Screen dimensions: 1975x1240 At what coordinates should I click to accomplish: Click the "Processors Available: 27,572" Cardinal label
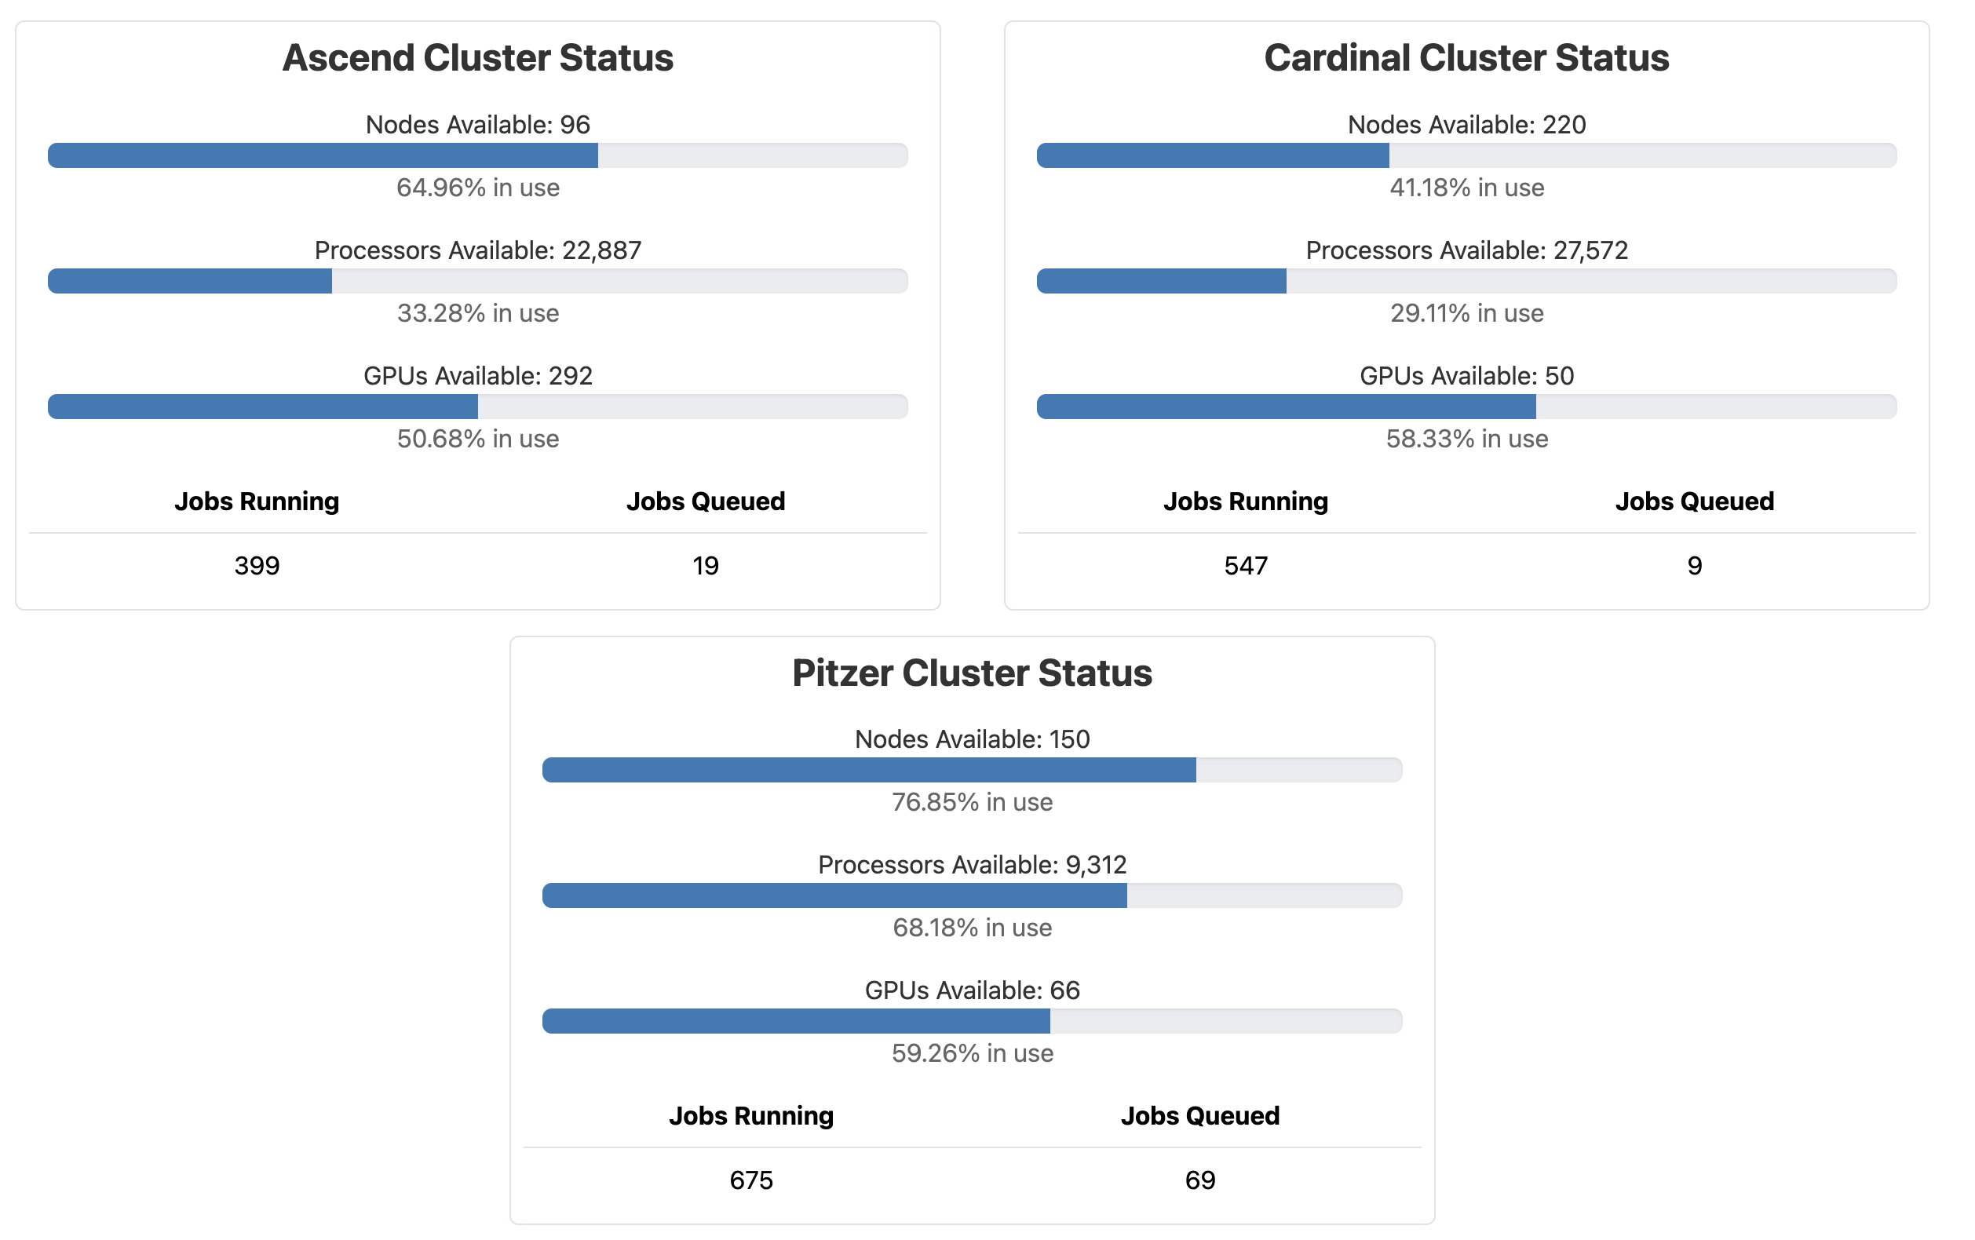(x=1466, y=250)
